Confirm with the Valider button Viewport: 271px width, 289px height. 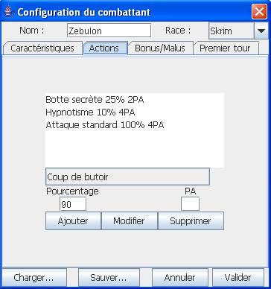[x=237, y=277]
